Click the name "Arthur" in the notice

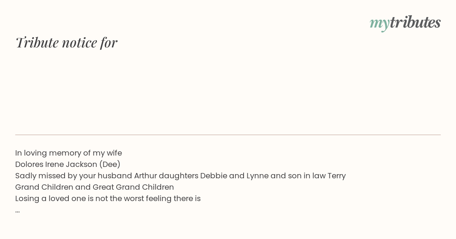145,176
